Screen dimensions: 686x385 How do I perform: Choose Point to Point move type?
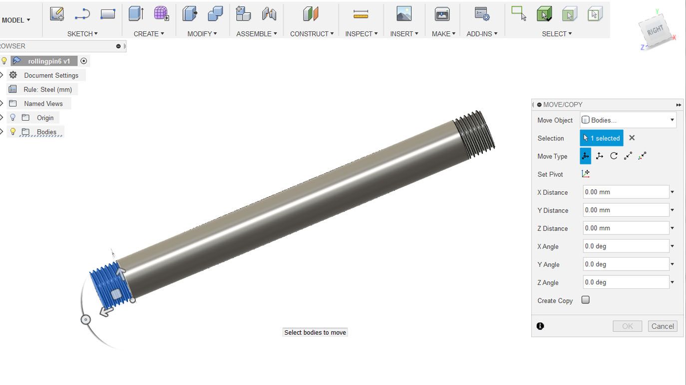[628, 156]
